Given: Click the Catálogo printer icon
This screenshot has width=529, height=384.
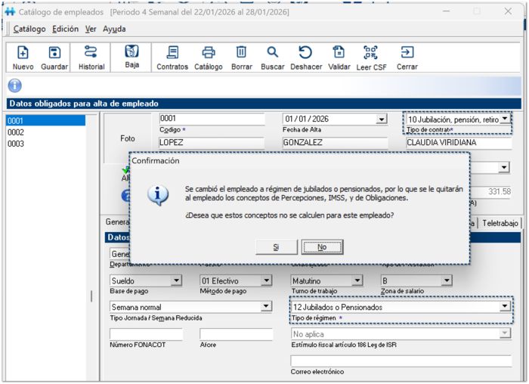Looking at the screenshot, I should [209, 53].
